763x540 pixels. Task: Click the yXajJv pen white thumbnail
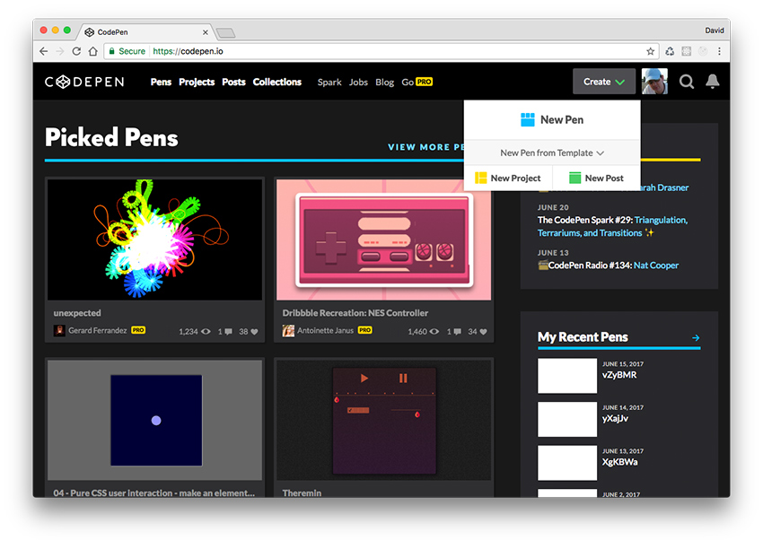pos(567,419)
